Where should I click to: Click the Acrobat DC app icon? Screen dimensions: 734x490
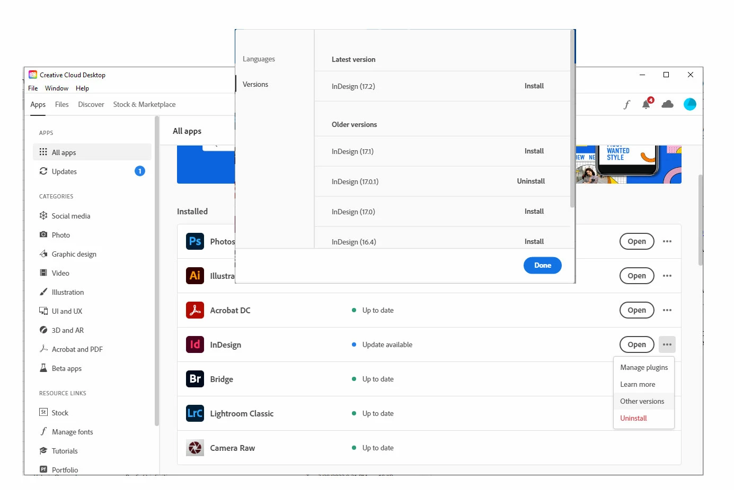[195, 310]
